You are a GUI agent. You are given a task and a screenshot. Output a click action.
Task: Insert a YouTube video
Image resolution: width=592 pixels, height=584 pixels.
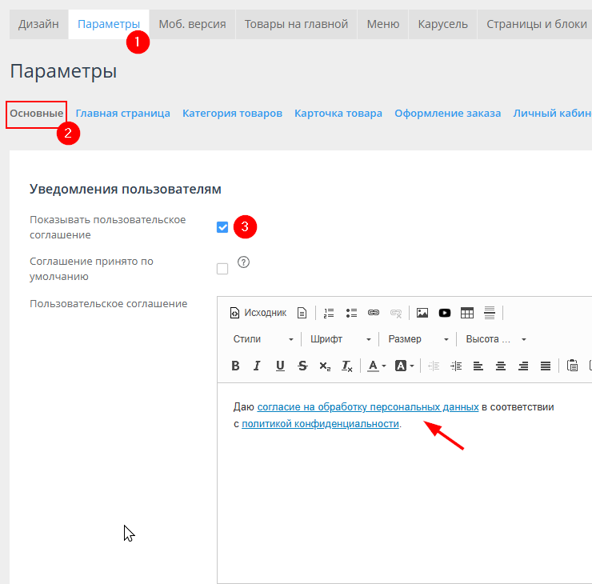point(444,313)
